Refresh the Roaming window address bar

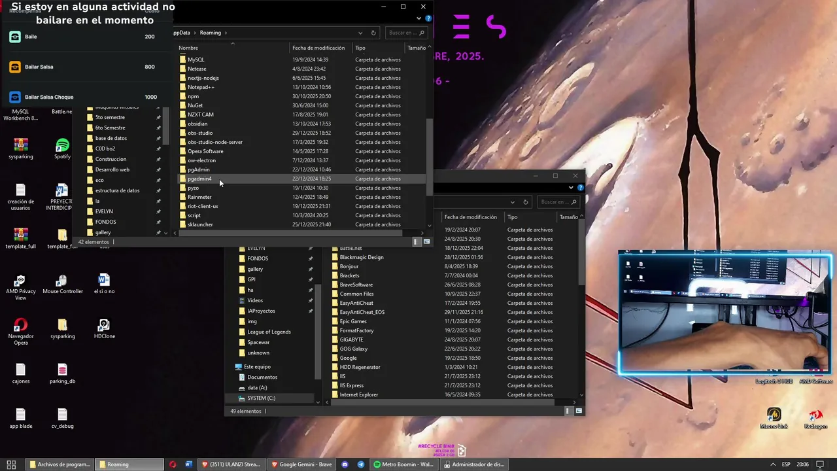373,33
